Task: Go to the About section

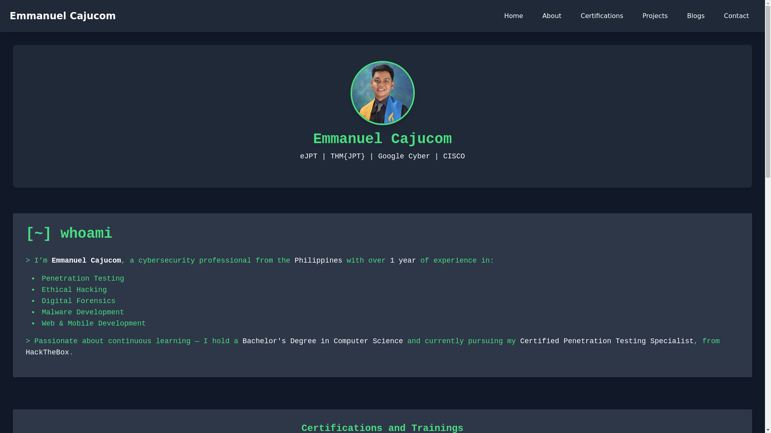Action: pos(551,16)
